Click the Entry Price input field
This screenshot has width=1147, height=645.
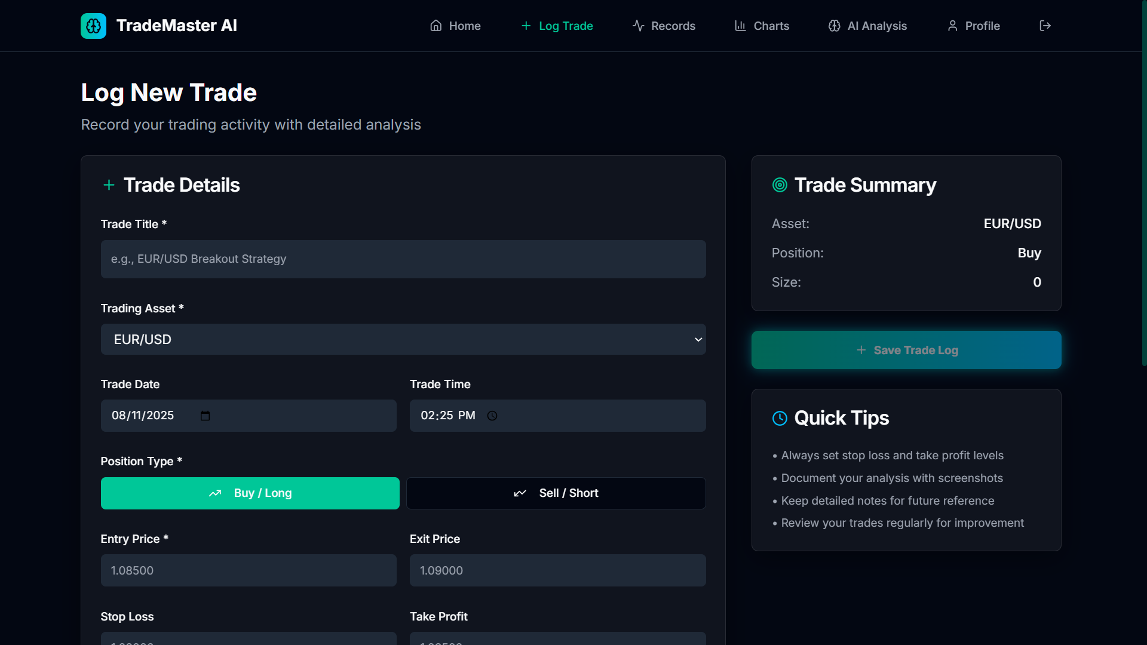pyautogui.click(x=249, y=570)
